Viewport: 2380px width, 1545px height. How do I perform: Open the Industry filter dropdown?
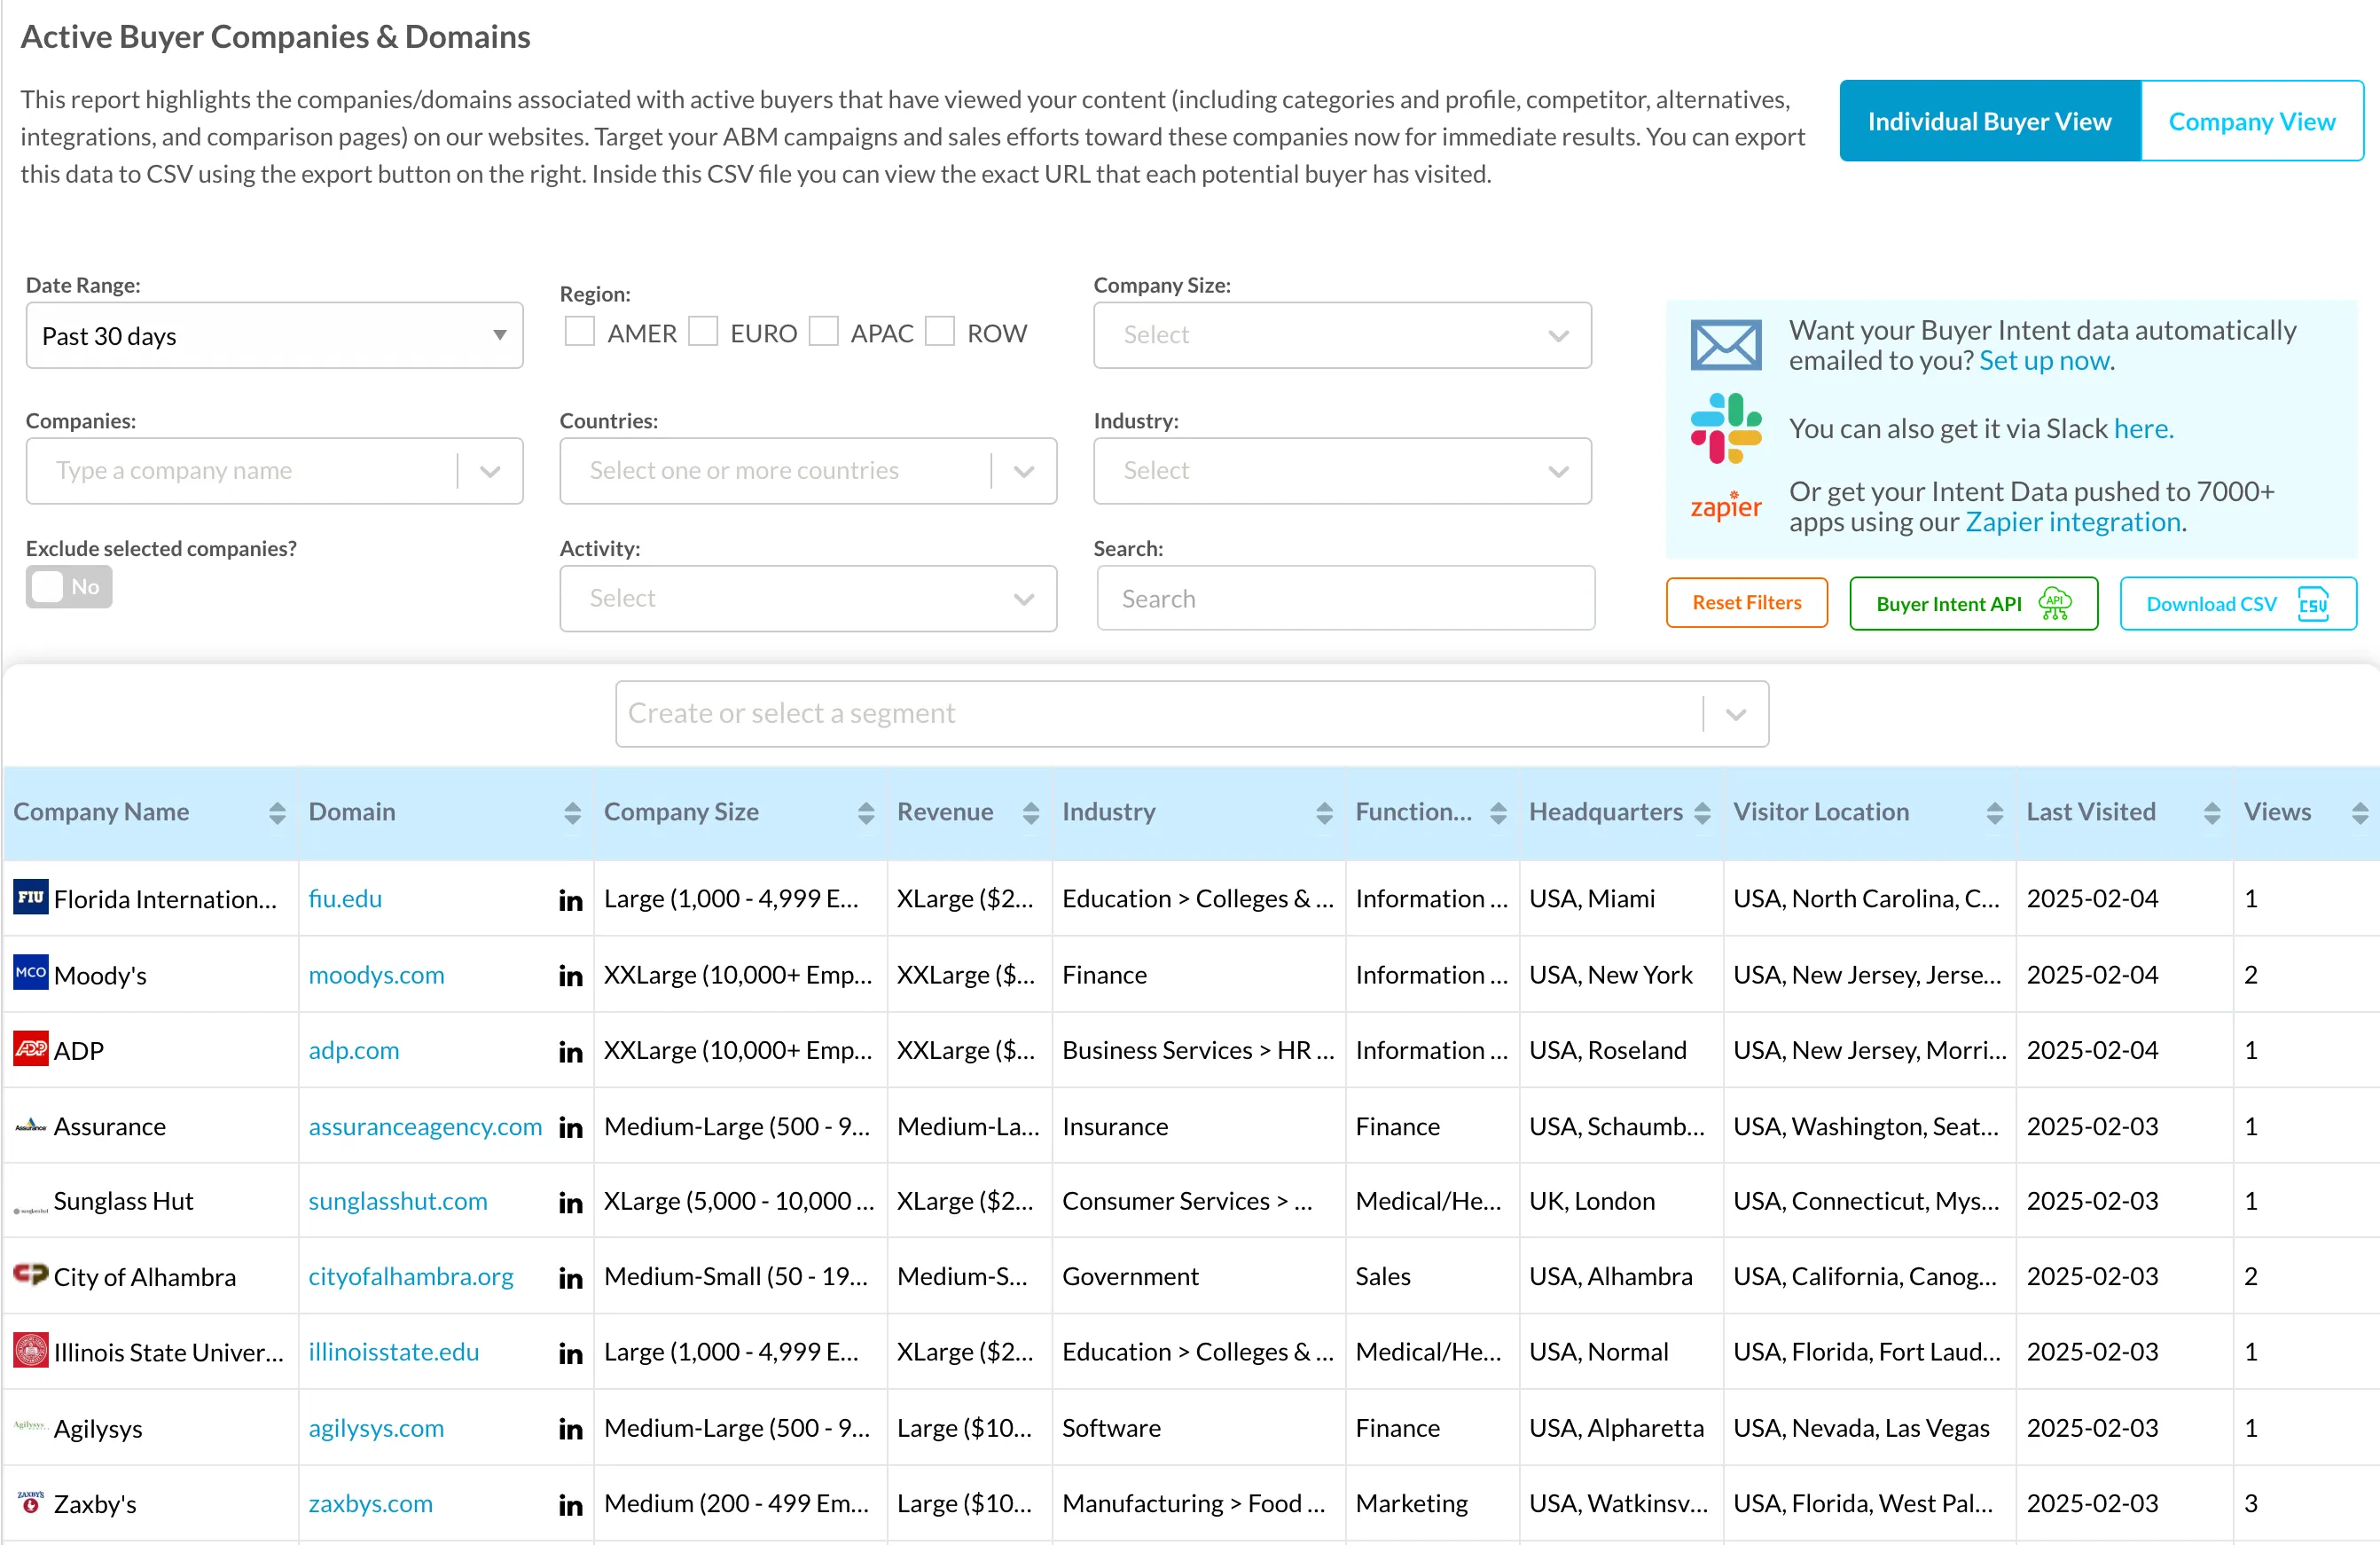pyautogui.click(x=1342, y=471)
